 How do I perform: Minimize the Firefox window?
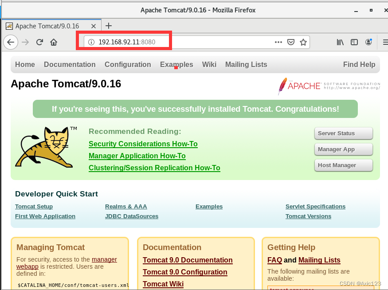[356, 11]
